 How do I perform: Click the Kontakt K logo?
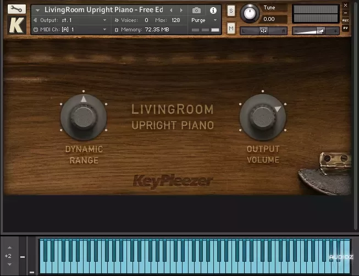coord(16,26)
